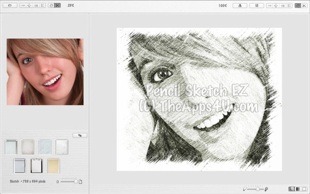This screenshot has height=194, width=310.
Task: Choose the yellow parchment paper texture
Action: [53, 166]
